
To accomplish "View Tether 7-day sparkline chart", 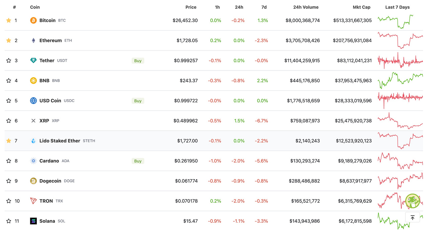I will tap(400, 61).
